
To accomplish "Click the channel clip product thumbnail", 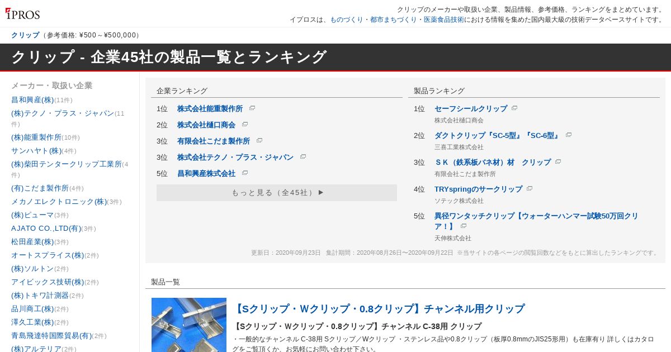I will click(189, 325).
